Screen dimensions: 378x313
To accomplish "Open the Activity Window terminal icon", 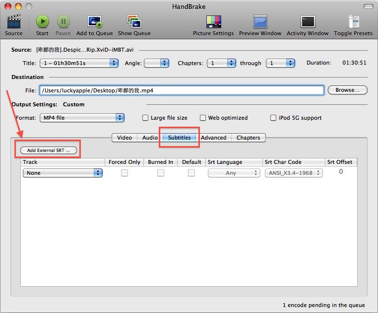I will click(308, 22).
